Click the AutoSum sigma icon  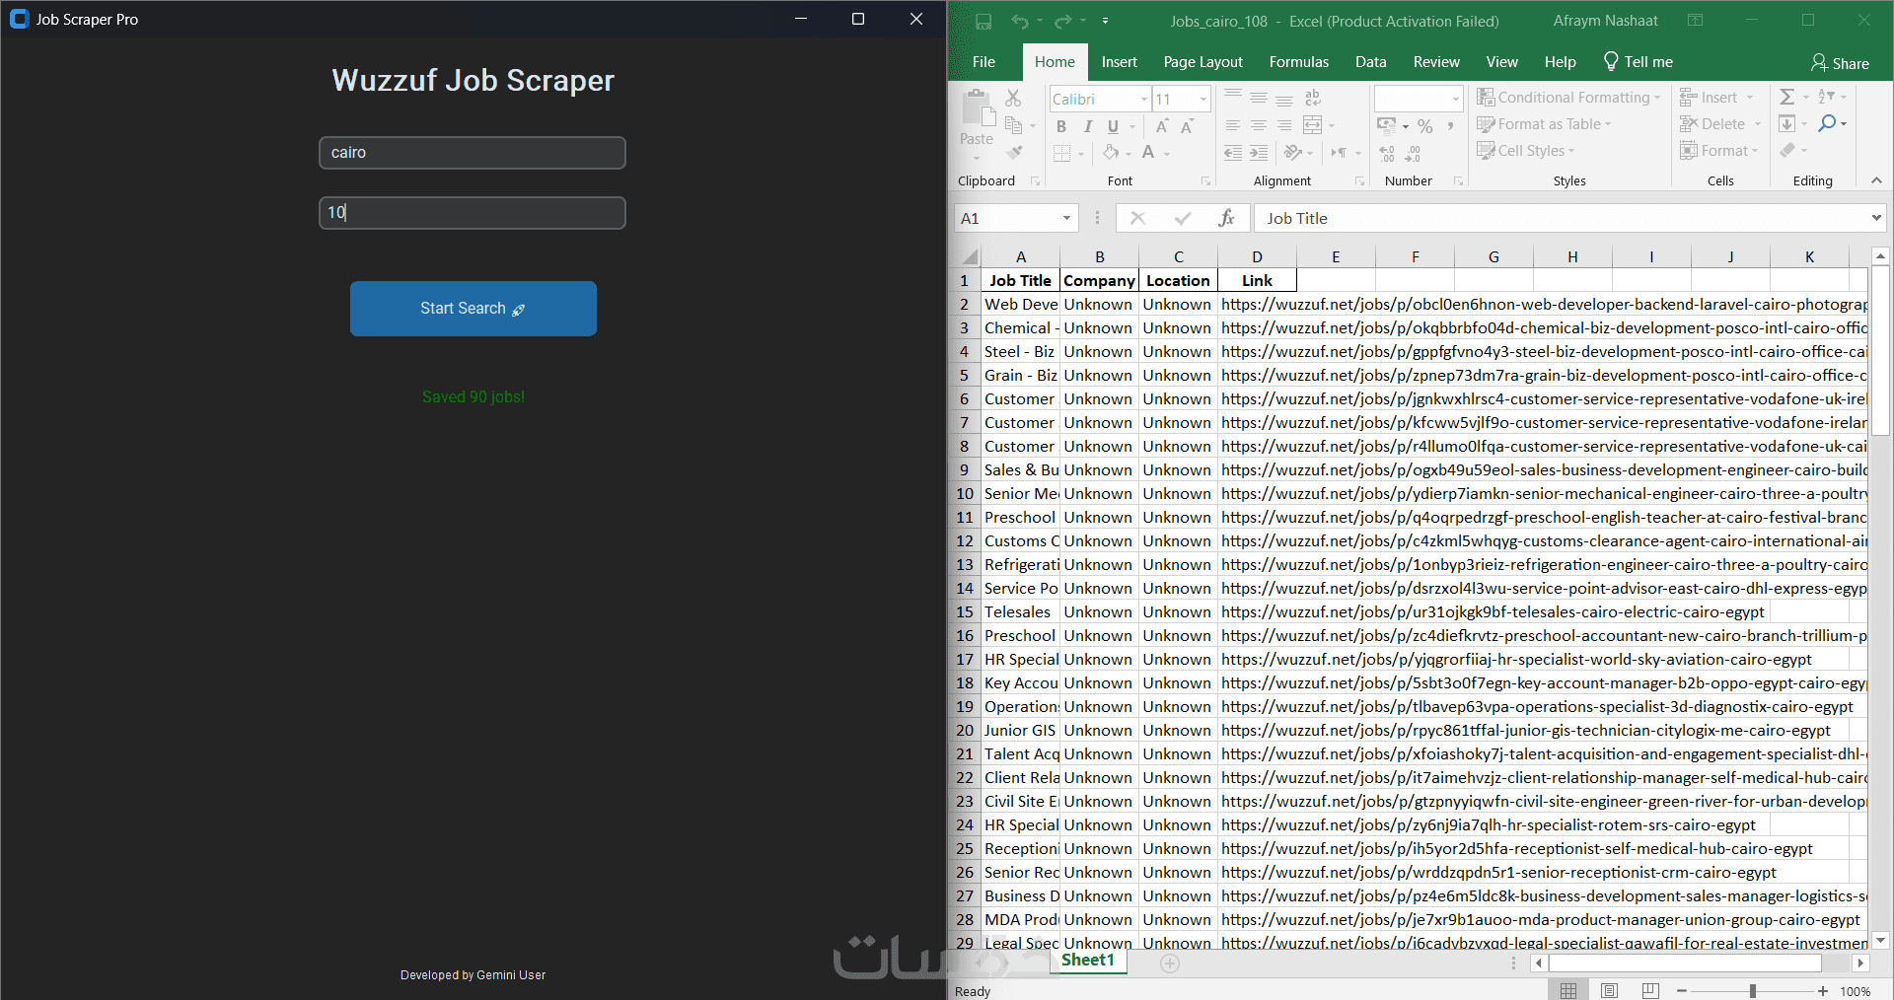click(x=1786, y=97)
